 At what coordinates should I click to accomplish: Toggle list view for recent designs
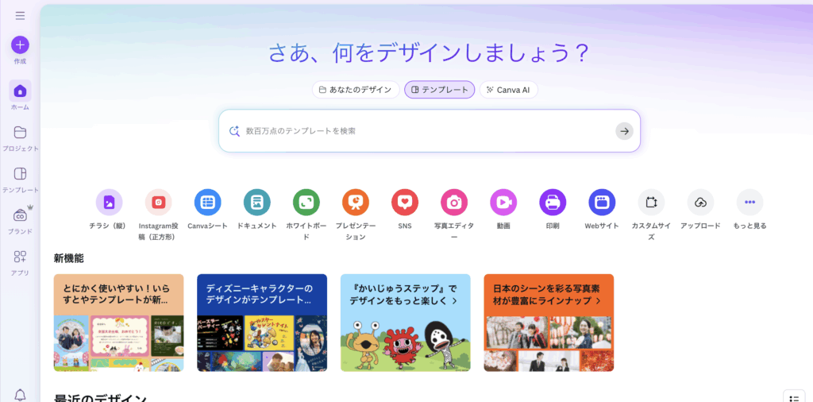coord(793,397)
